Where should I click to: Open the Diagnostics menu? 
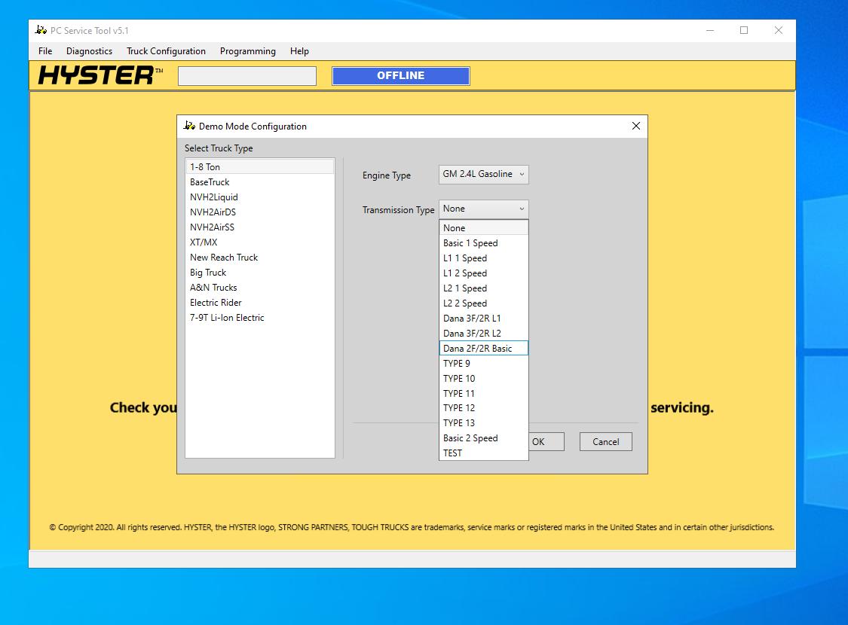click(x=88, y=51)
